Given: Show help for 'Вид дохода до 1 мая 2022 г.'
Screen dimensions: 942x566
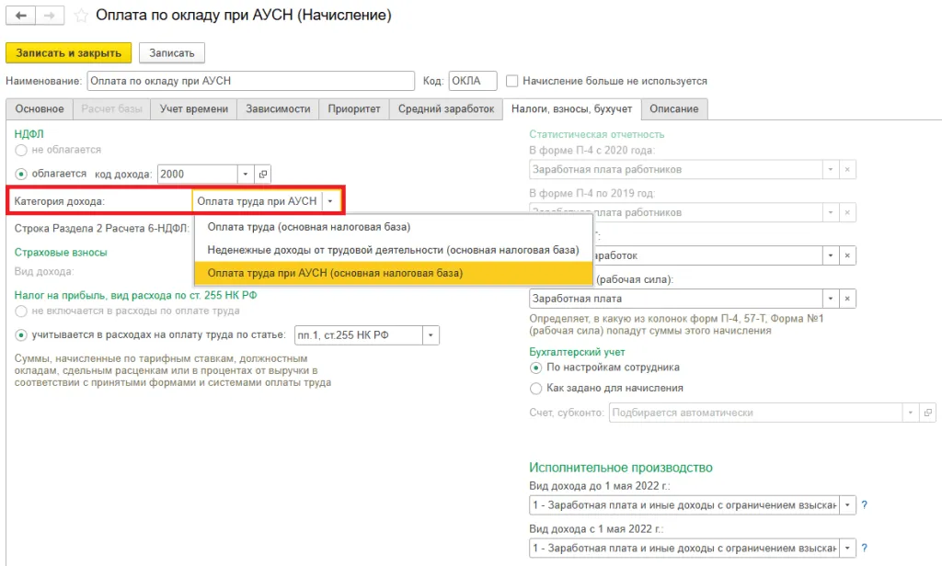Looking at the screenshot, I should (x=864, y=504).
